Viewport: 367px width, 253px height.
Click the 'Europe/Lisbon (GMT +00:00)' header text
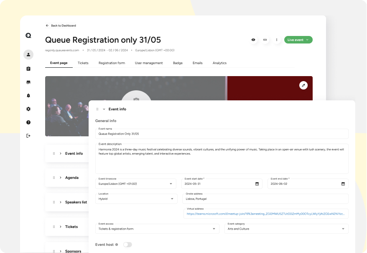(x=155, y=50)
